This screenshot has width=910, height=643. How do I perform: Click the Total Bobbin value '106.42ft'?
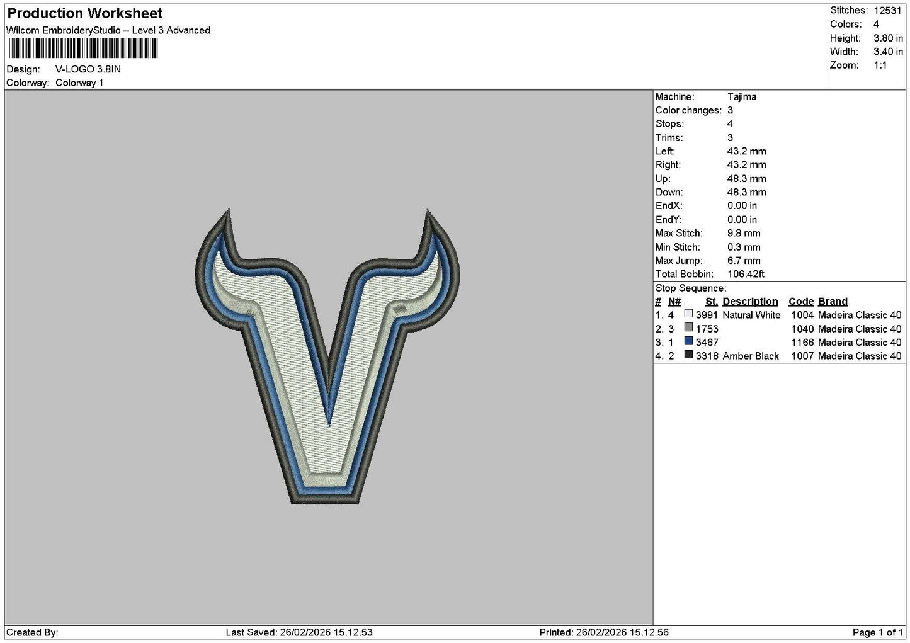746,275
